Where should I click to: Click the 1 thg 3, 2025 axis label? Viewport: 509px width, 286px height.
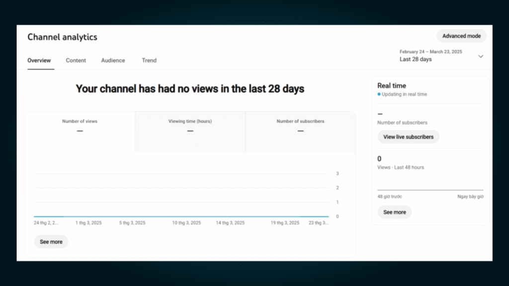(88, 223)
